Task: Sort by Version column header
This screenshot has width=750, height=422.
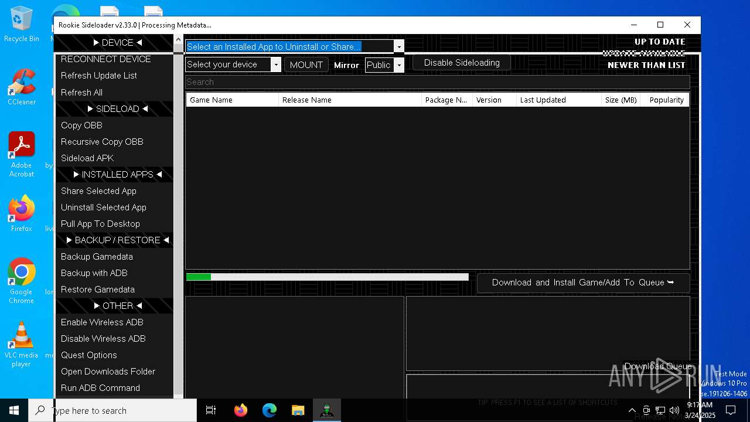Action: (495, 100)
